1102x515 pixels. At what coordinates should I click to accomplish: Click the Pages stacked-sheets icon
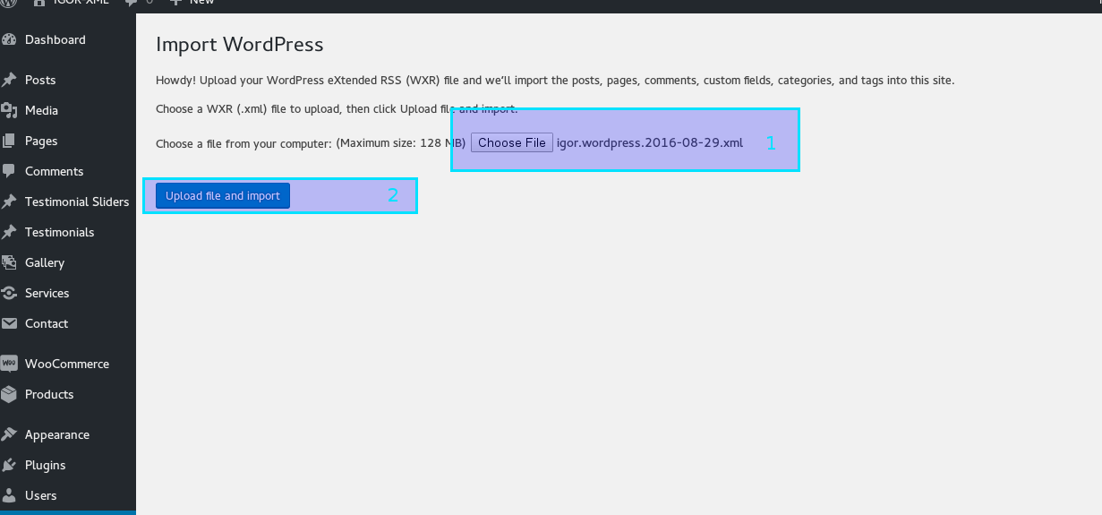[9, 141]
